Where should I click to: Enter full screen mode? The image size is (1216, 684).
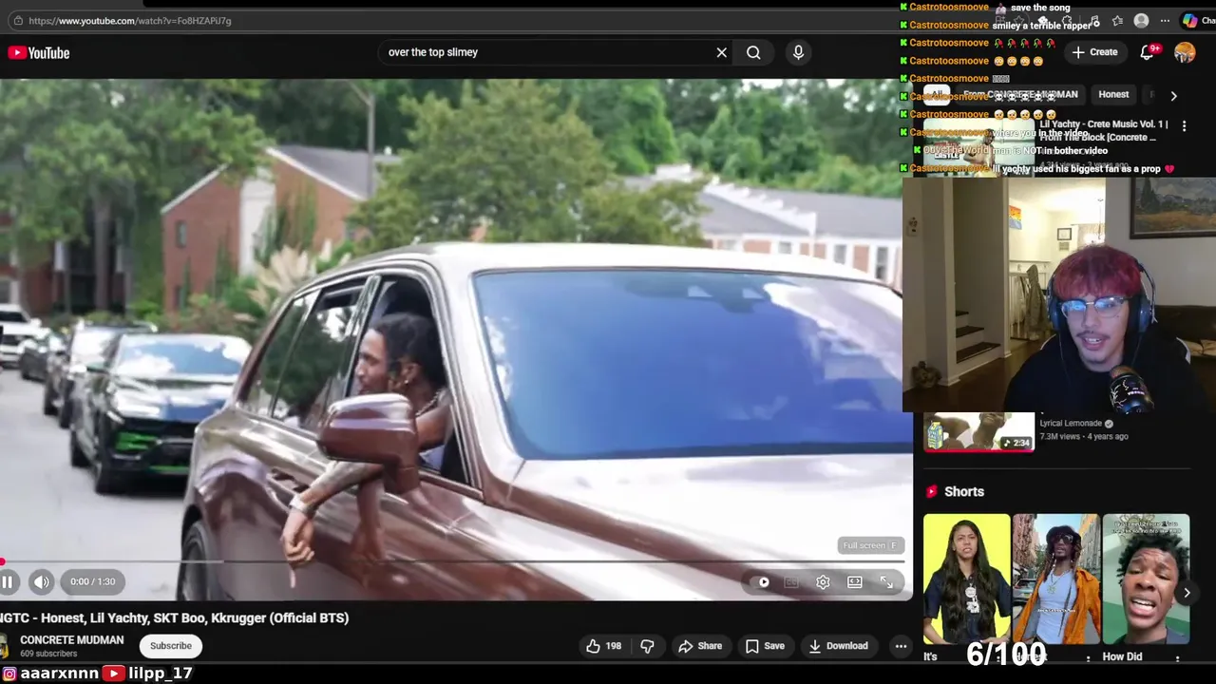coord(886,582)
